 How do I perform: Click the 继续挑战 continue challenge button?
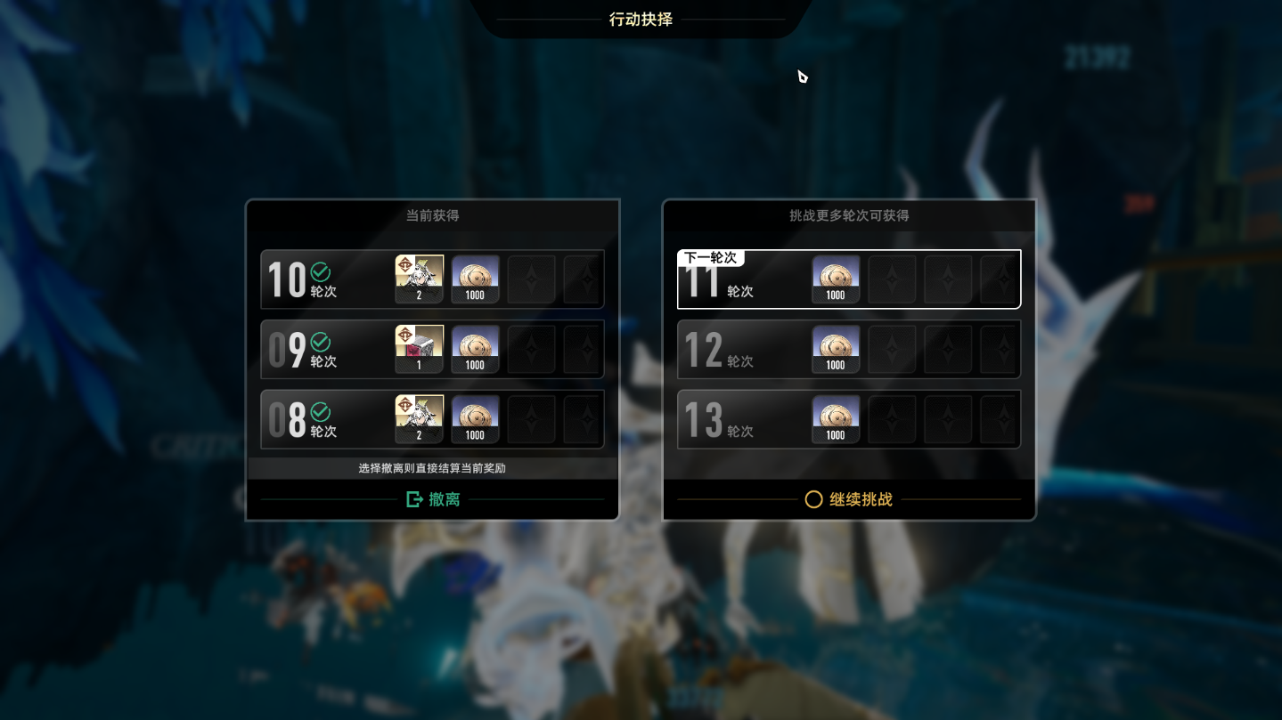[849, 499]
